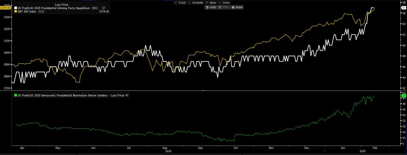
Task: Click the yellow 3379.45 left axis tag
Action: click(x=5, y=8)
